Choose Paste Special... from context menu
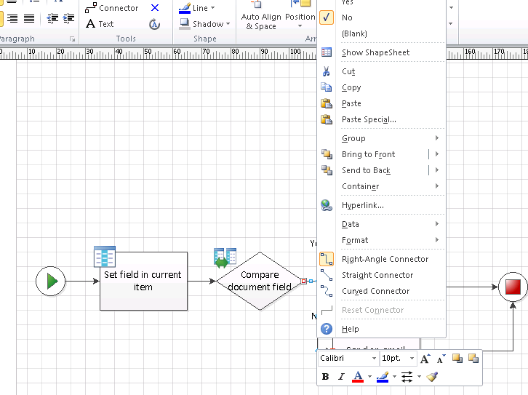This screenshot has width=528, height=395. 382,119
